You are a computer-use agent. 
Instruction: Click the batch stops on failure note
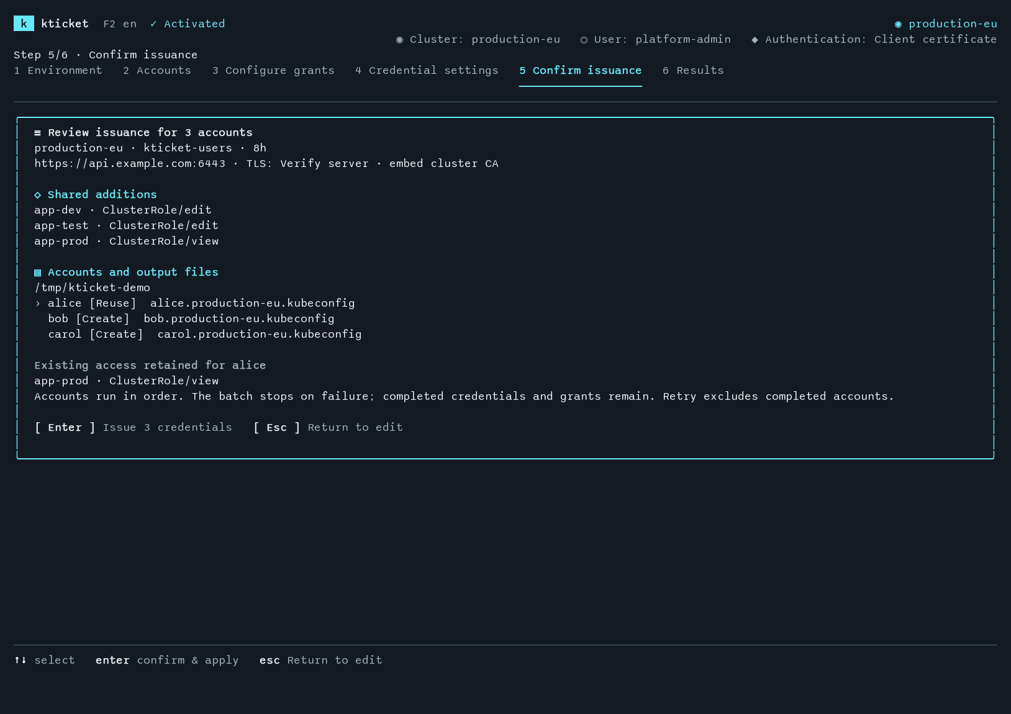coord(464,396)
